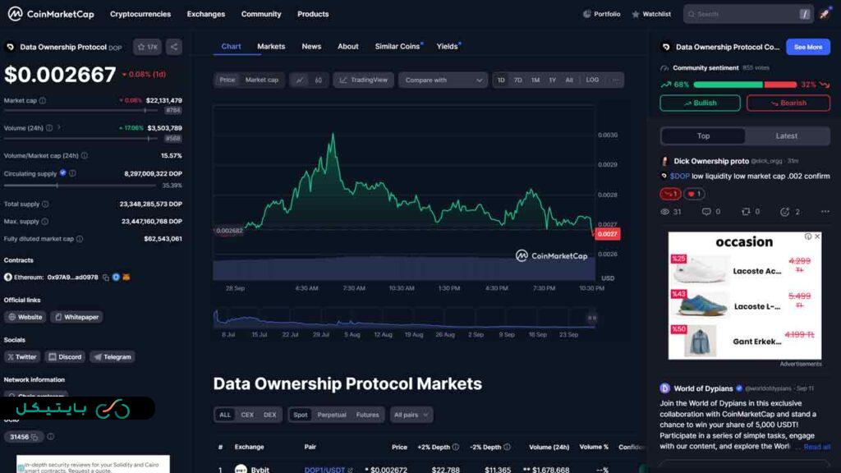Add coin to watchlist via star button

coord(148,47)
